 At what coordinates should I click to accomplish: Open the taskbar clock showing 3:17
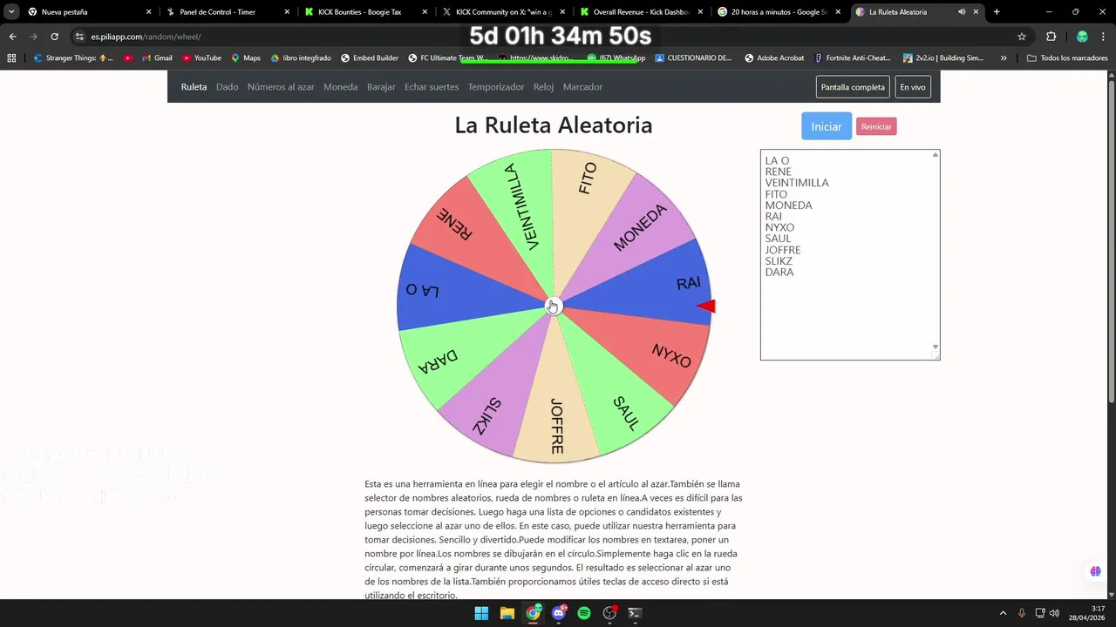coord(1087,613)
